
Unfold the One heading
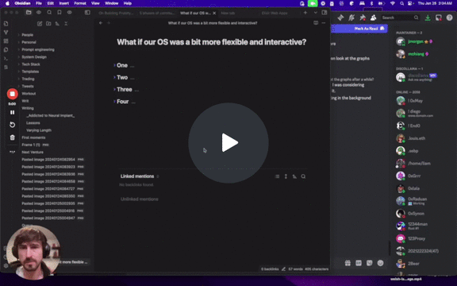114,65
